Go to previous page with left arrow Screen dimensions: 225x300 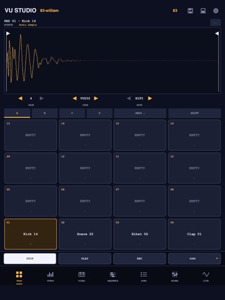(x=20, y=98)
